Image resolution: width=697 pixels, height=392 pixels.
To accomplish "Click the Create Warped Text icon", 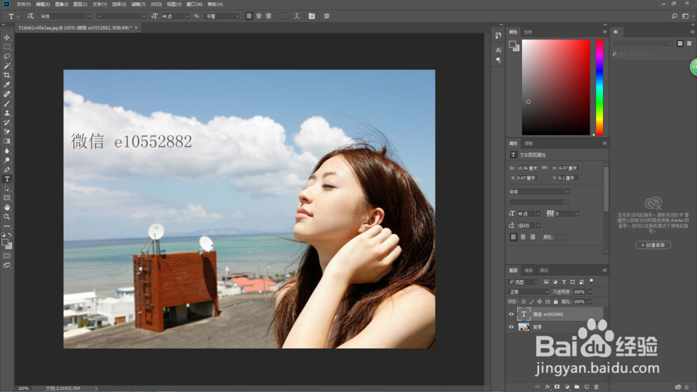I will (x=297, y=16).
